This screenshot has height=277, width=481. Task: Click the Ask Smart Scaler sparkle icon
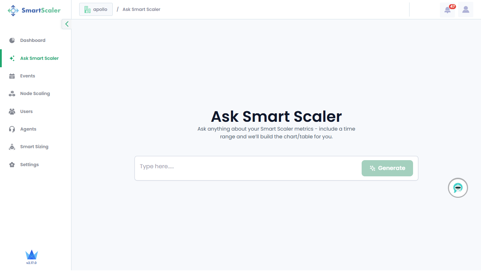(x=12, y=58)
